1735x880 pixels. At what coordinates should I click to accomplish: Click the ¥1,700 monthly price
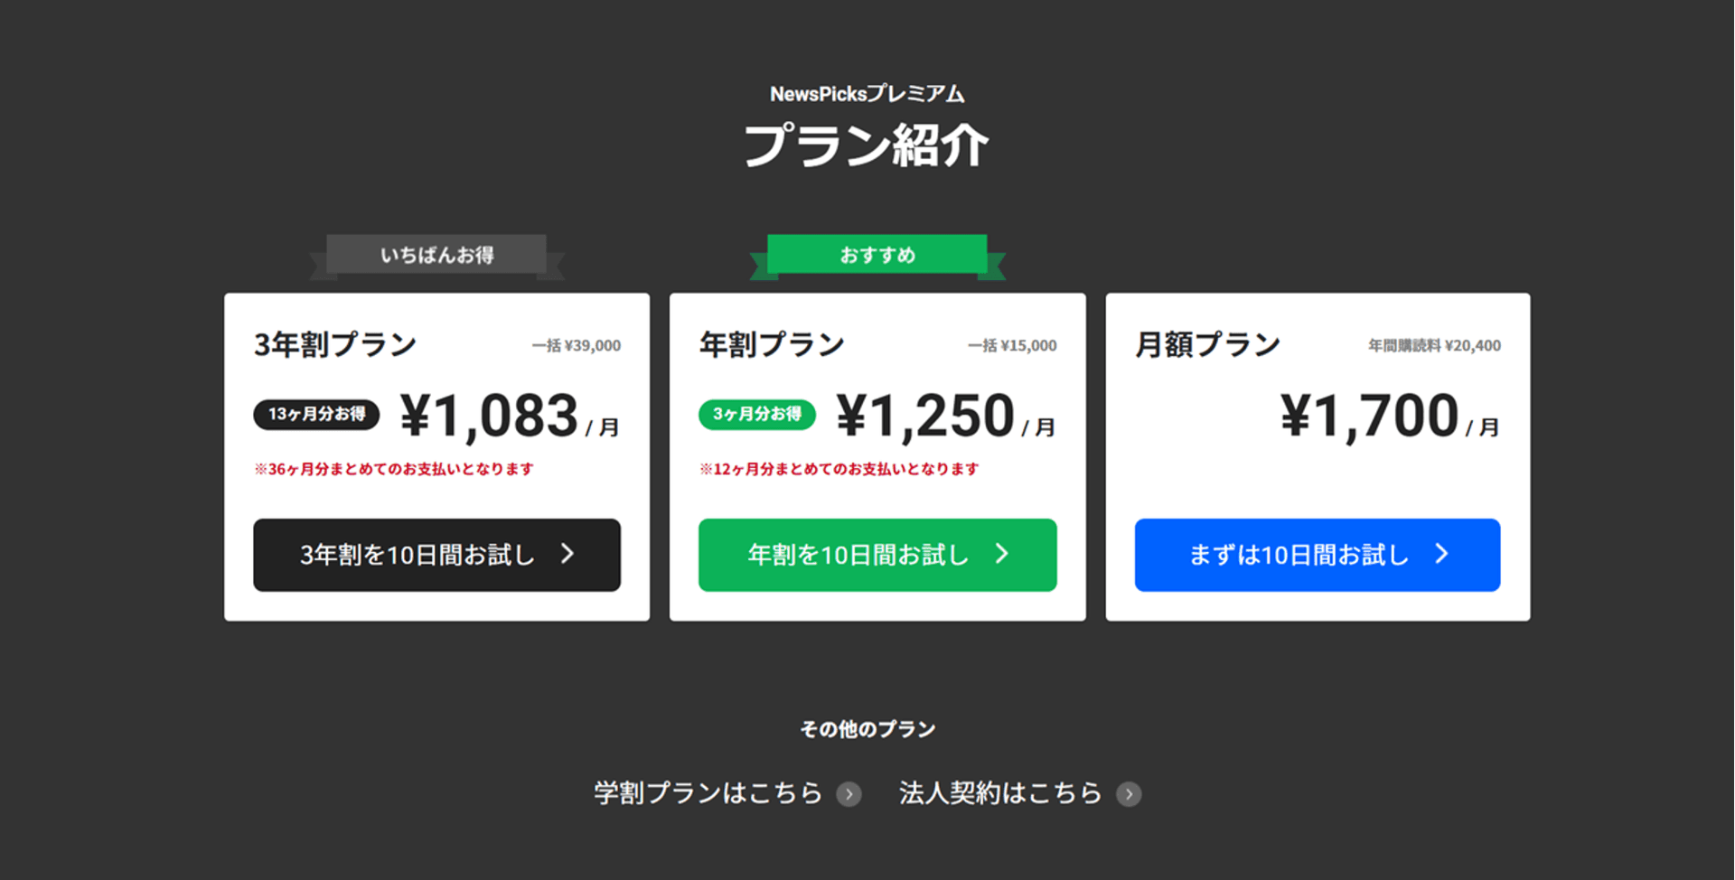coord(1369,417)
